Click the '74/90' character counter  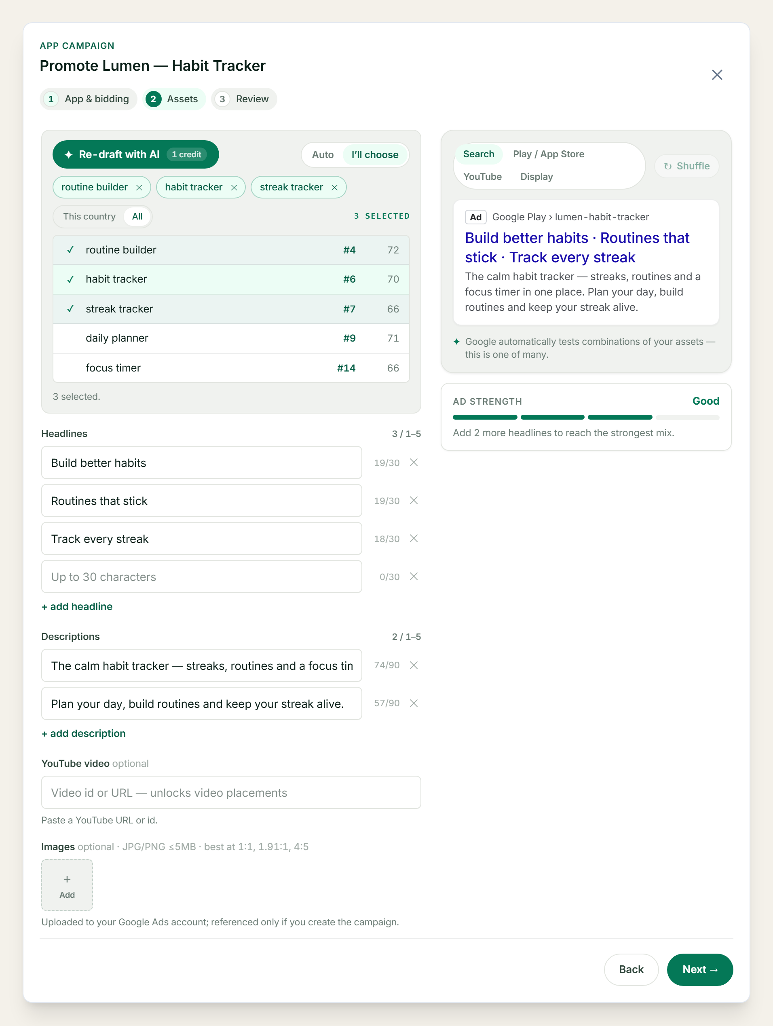[x=386, y=665]
